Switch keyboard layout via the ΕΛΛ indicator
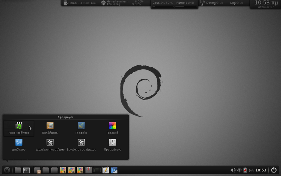Viewport: 281px width, 176px height. click(251, 170)
